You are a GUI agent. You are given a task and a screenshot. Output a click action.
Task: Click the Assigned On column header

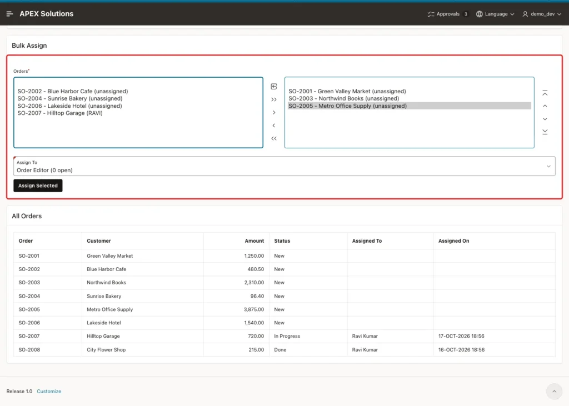[x=453, y=241]
